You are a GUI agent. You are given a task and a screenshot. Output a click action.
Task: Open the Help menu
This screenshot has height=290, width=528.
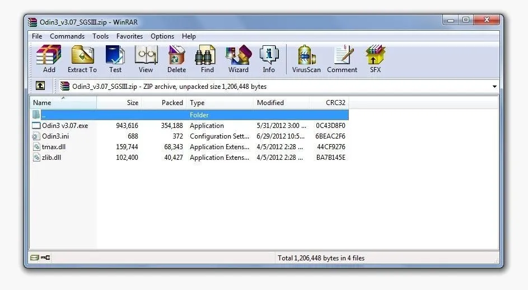pyautogui.click(x=189, y=36)
